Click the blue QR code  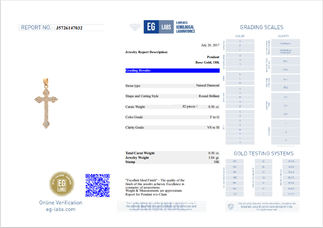tap(97, 185)
